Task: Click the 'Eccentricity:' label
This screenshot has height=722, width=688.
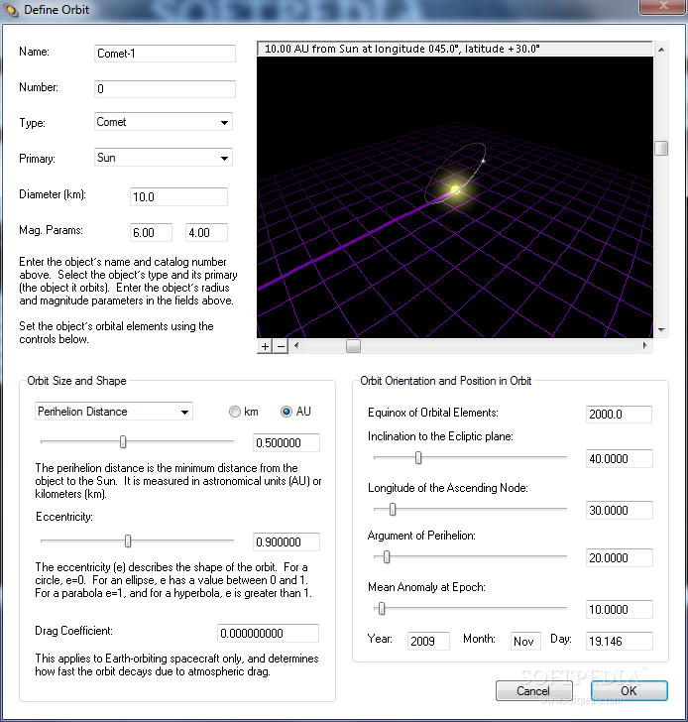Action: coord(64,517)
